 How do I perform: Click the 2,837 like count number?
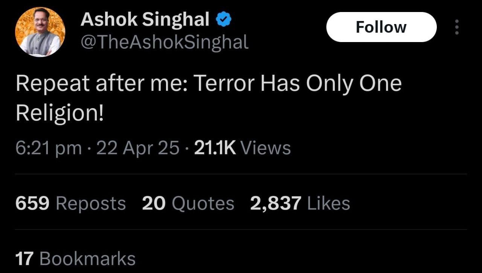(x=276, y=204)
